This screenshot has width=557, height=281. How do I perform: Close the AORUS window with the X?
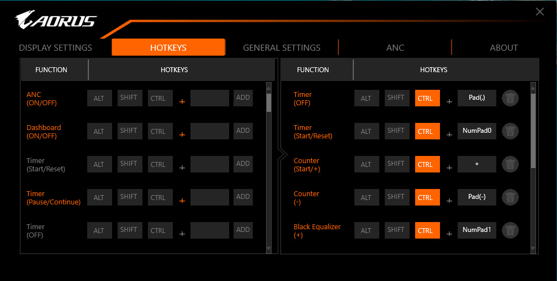point(540,12)
